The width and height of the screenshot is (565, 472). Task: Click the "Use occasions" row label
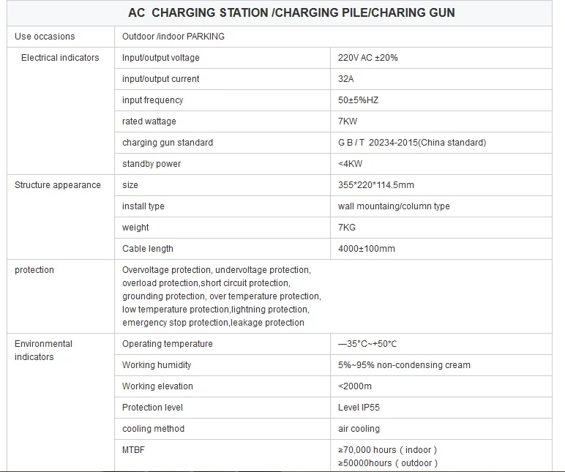click(45, 37)
